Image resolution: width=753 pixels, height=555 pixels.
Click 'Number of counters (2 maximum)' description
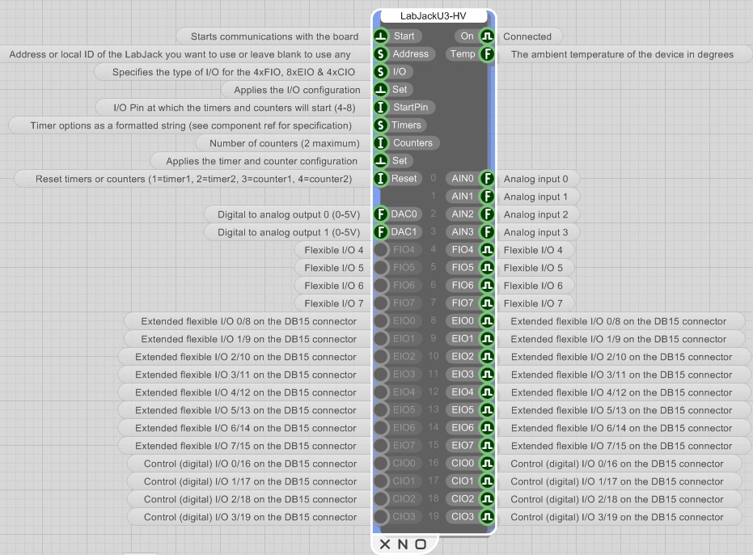(285, 143)
